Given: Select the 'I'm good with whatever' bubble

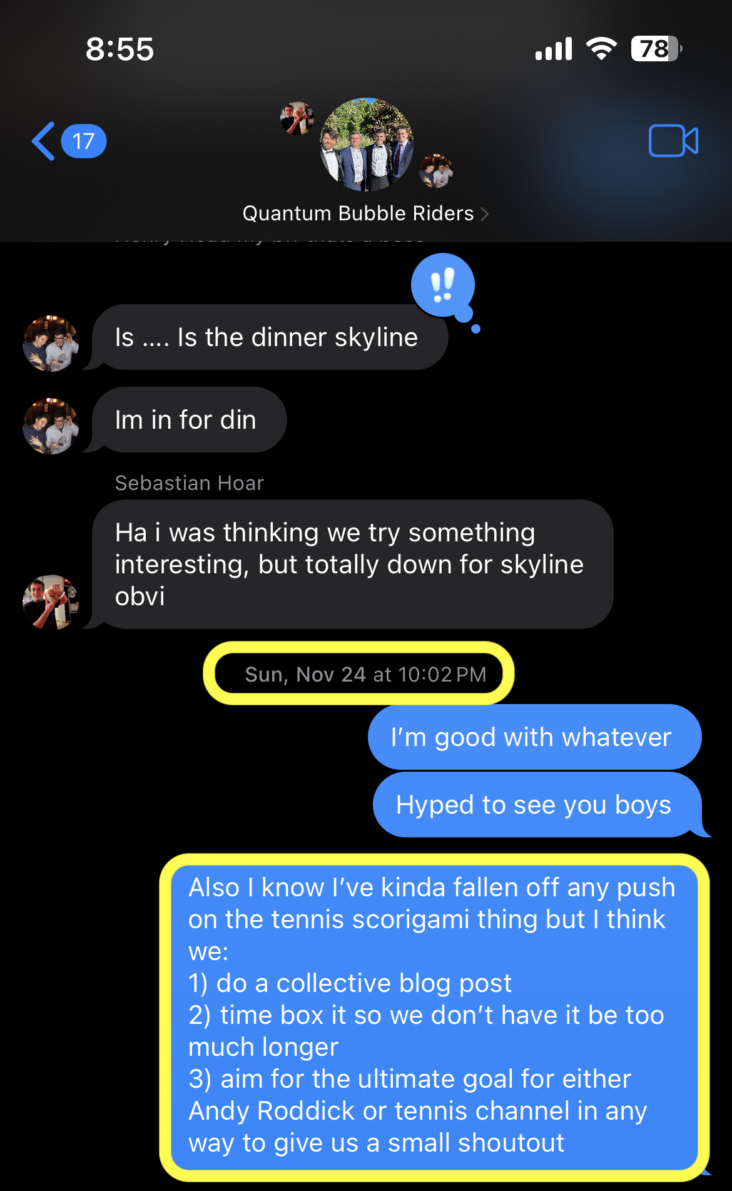Looking at the screenshot, I should [x=534, y=737].
